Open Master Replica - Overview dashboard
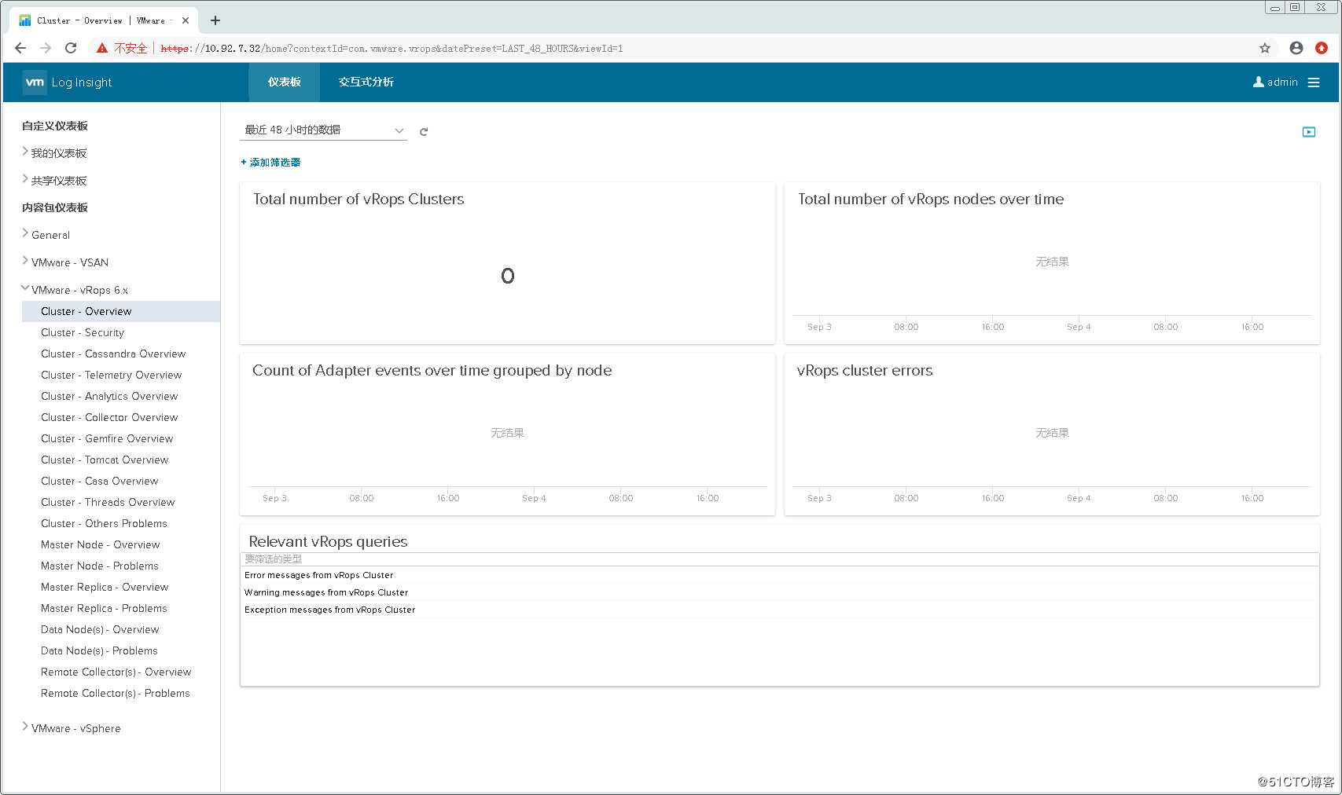Screen dimensions: 1342x795 [105, 587]
